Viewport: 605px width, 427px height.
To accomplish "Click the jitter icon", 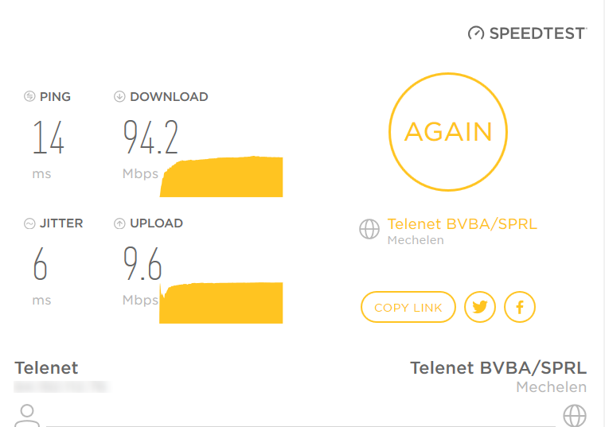I will point(29,223).
